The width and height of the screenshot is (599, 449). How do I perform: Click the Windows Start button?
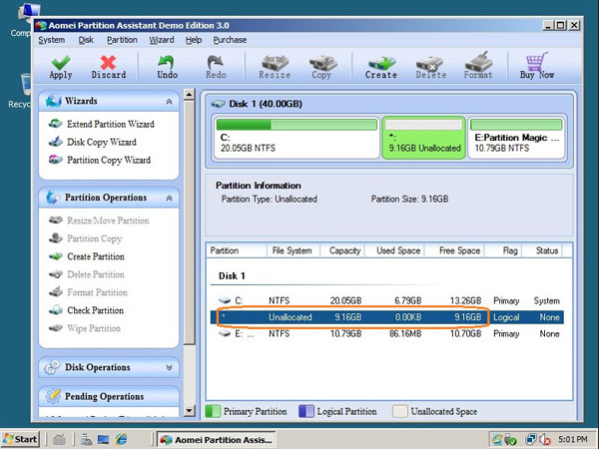[x=22, y=439]
